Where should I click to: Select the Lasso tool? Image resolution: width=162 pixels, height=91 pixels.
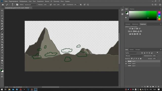tap(2, 16)
